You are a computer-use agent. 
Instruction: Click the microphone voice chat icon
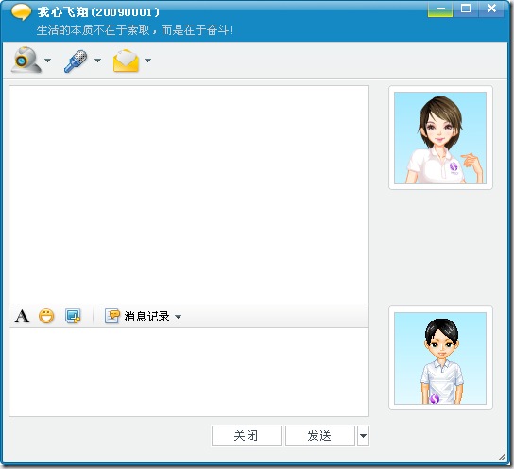tap(76, 61)
